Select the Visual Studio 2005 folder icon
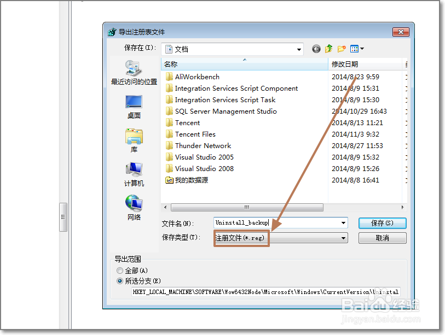 tap(169, 157)
